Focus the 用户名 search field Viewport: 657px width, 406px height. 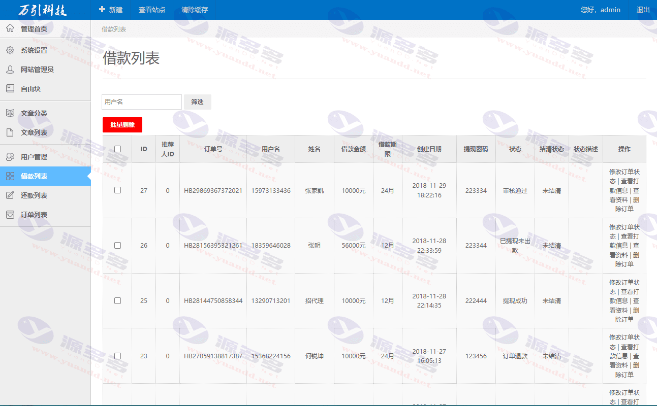pos(142,102)
